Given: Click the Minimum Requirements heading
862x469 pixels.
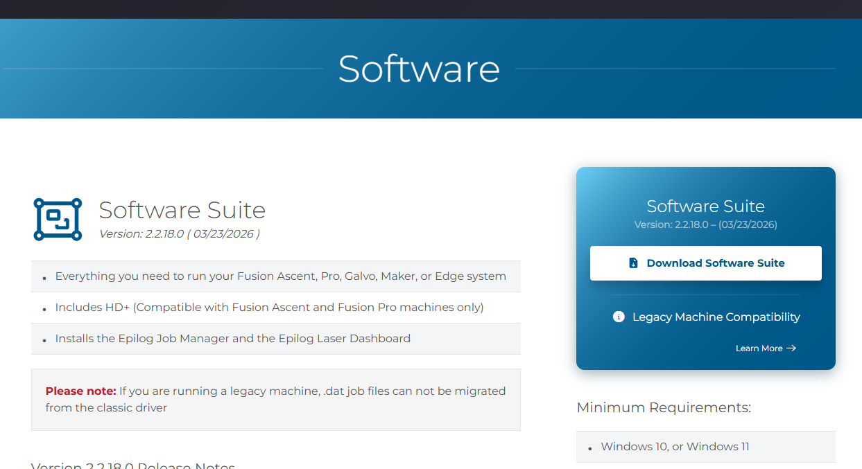Looking at the screenshot, I should 664,407.
